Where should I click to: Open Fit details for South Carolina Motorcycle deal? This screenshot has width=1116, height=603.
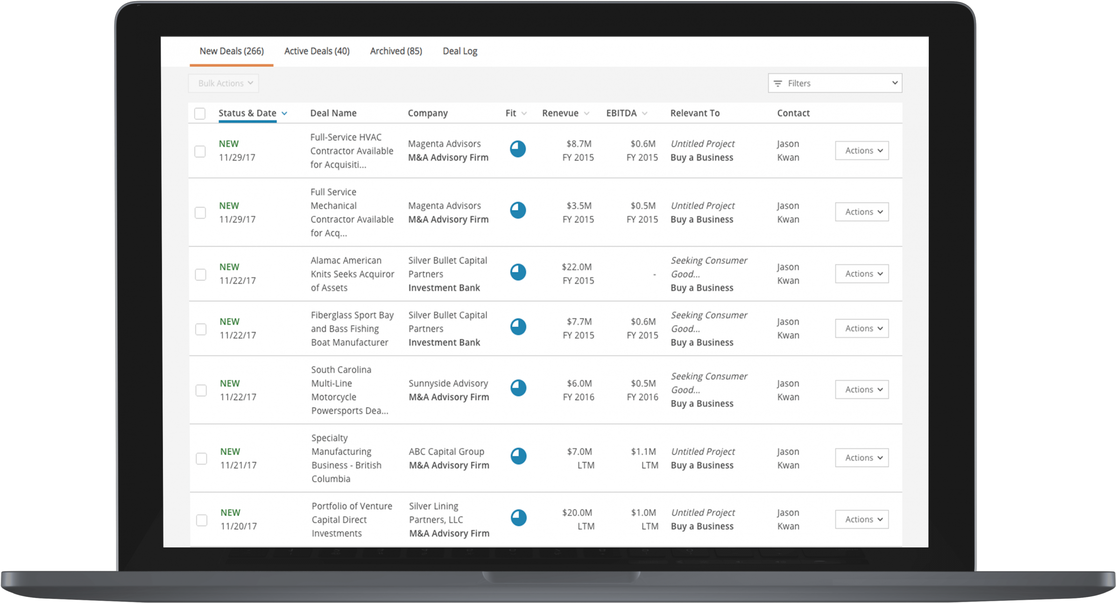pyautogui.click(x=518, y=389)
